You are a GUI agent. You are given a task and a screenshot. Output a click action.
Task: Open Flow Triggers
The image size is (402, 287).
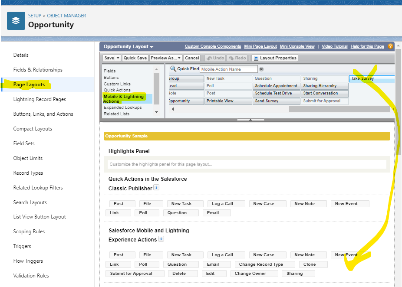click(28, 261)
